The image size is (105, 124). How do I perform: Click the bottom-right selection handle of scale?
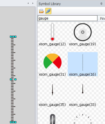coord(16,122)
